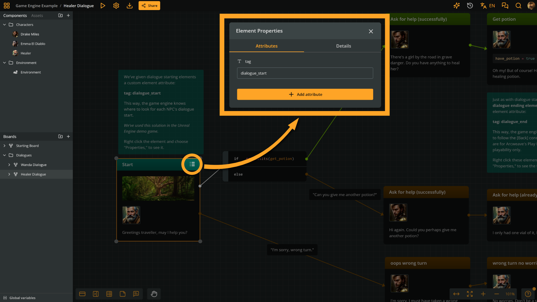Click the fit to screen icon
Image resolution: width=537 pixels, height=302 pixels.
coord(470,294)
